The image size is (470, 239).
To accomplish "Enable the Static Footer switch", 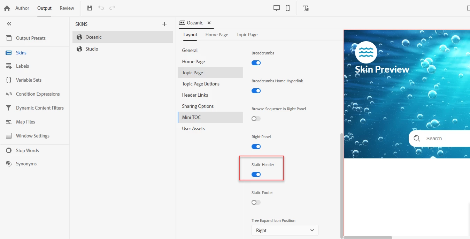I will click(x=256, y=202).
